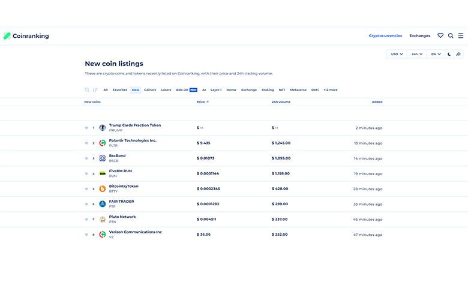468x288 pixels.
Task: Click the FiveKM RUN coin logo
Action: click(x=103, y=173)
